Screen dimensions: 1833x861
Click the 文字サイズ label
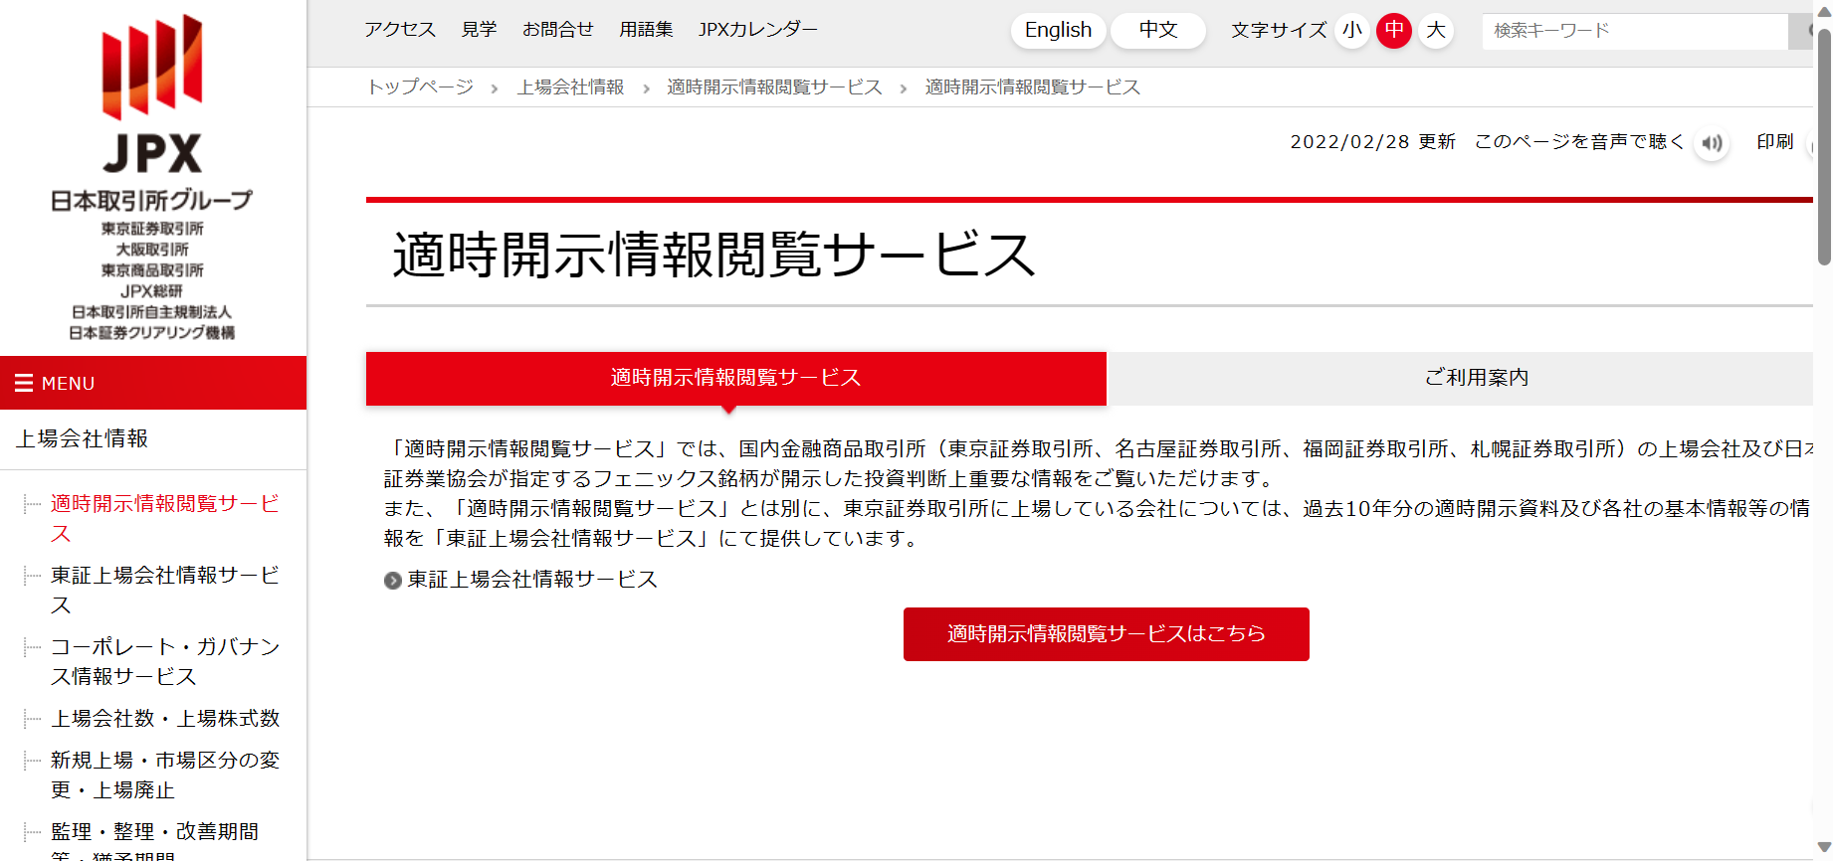1279,30
